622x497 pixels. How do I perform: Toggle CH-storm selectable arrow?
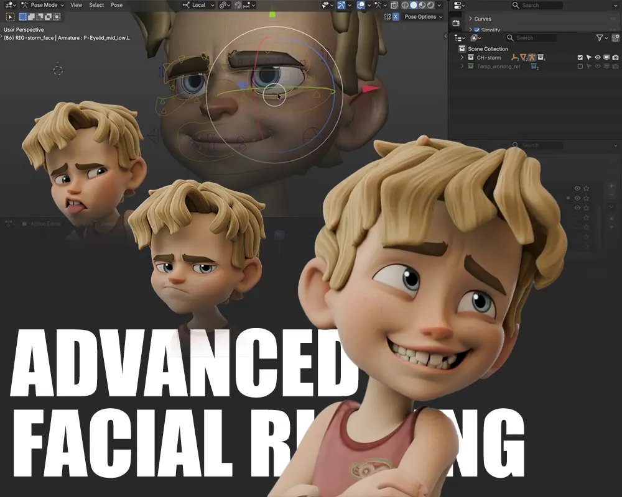[589, 58]
